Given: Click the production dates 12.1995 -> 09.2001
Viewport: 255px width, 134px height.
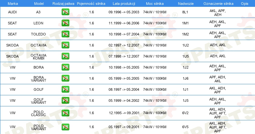Looking at the screenshot, I should [124, 113].
